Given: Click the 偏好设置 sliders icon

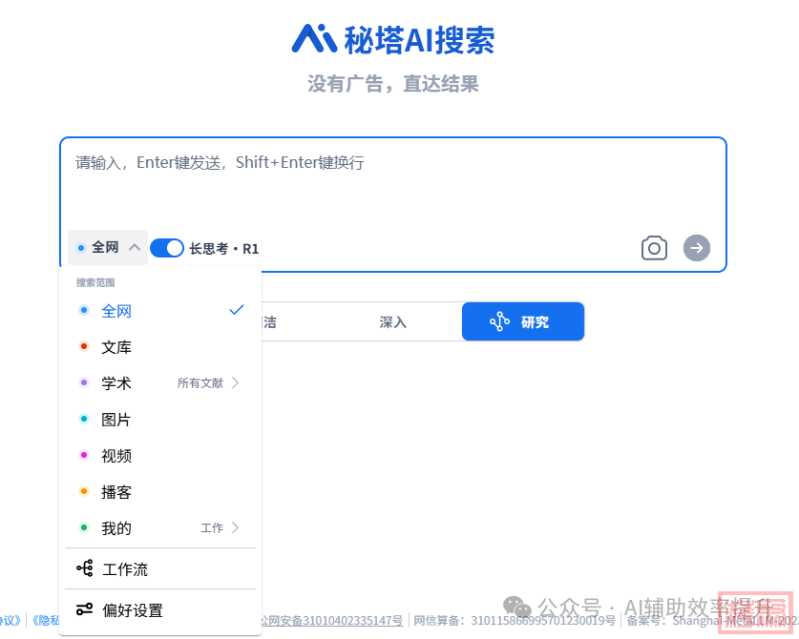Looking at the screenshot, I should (84, 610).
